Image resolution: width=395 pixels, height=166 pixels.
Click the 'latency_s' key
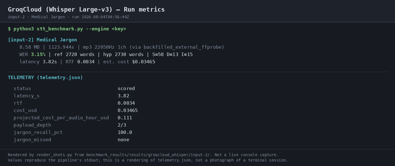27,96
